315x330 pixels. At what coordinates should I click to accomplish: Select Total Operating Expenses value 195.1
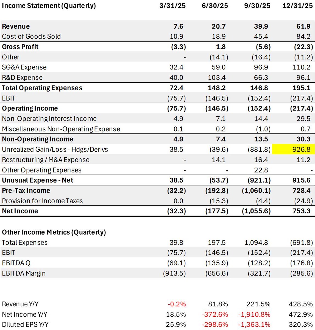point(302,88)
